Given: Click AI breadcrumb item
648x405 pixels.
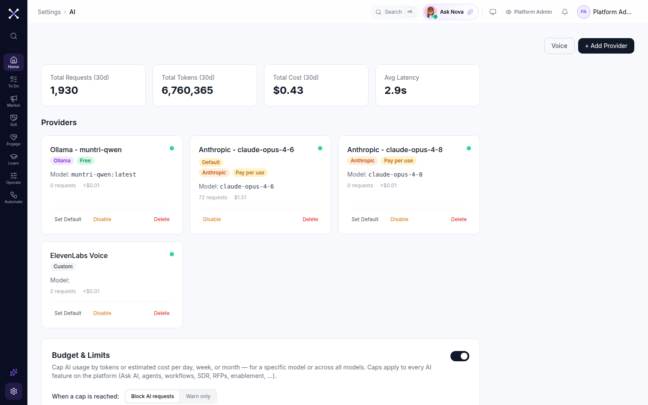Looking at the screenshot, I should 72,12.
